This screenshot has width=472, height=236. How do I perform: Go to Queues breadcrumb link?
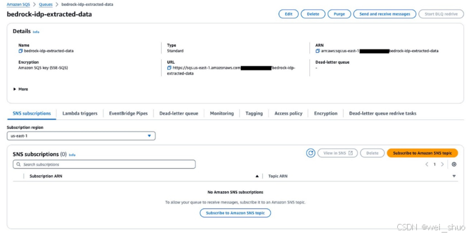click(46, 5)
